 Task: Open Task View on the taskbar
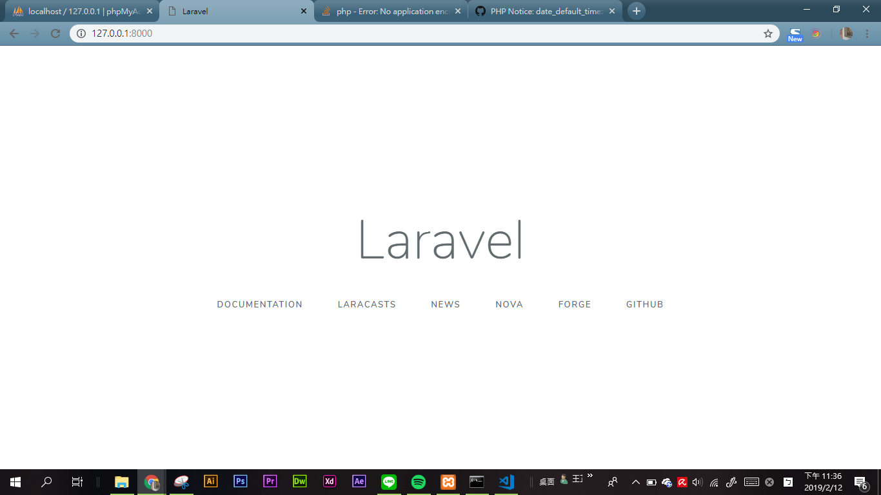[77, 482]
